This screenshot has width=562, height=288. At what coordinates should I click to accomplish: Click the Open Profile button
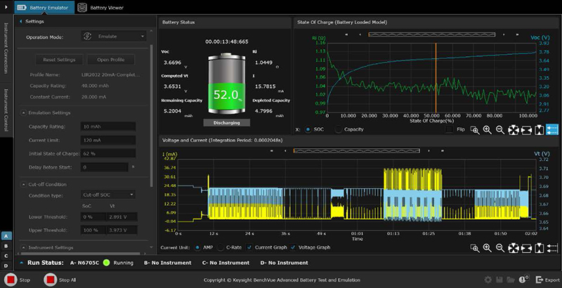coord(112,59)
